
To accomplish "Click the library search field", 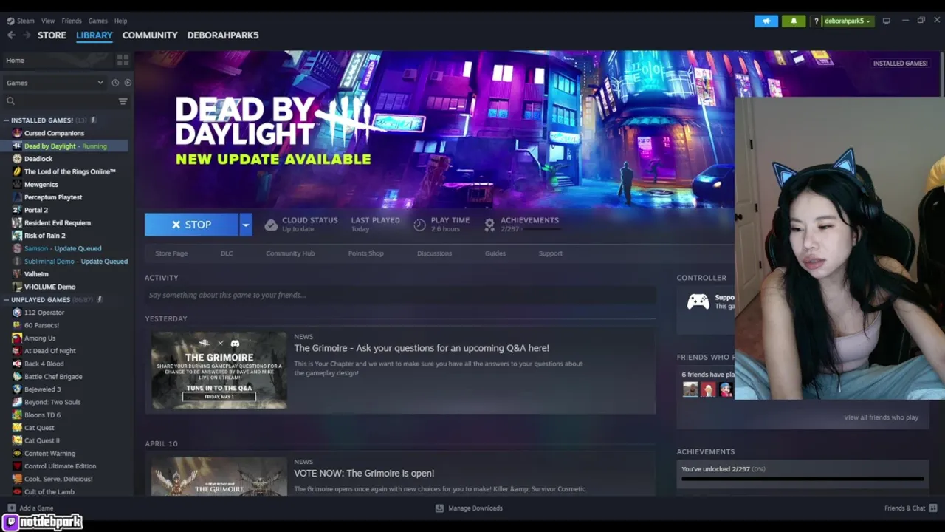I will 61,101.
